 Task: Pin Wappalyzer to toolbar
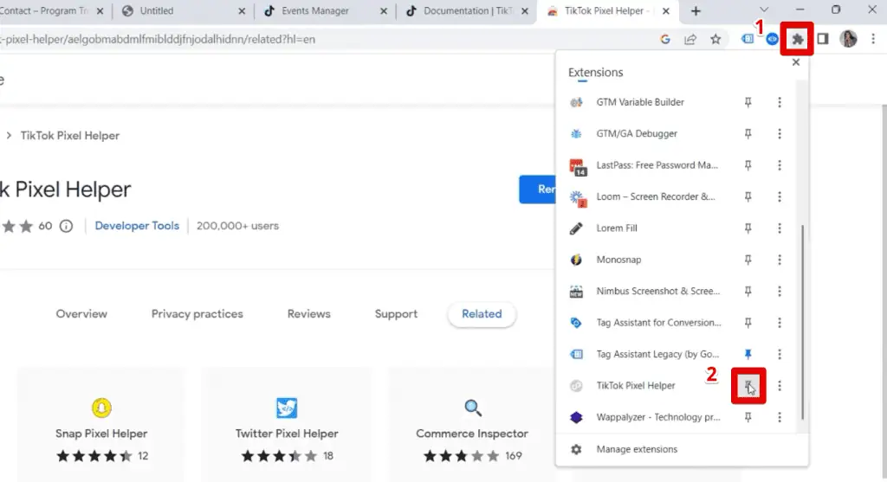[748, 418]
